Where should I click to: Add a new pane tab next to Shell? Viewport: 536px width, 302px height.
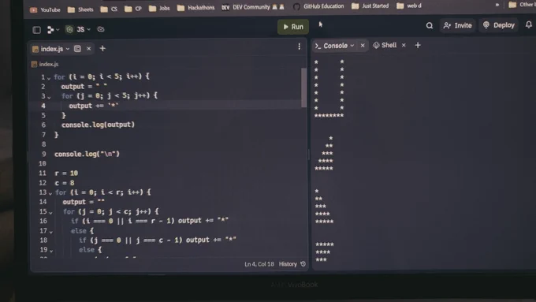pos(418,45)
